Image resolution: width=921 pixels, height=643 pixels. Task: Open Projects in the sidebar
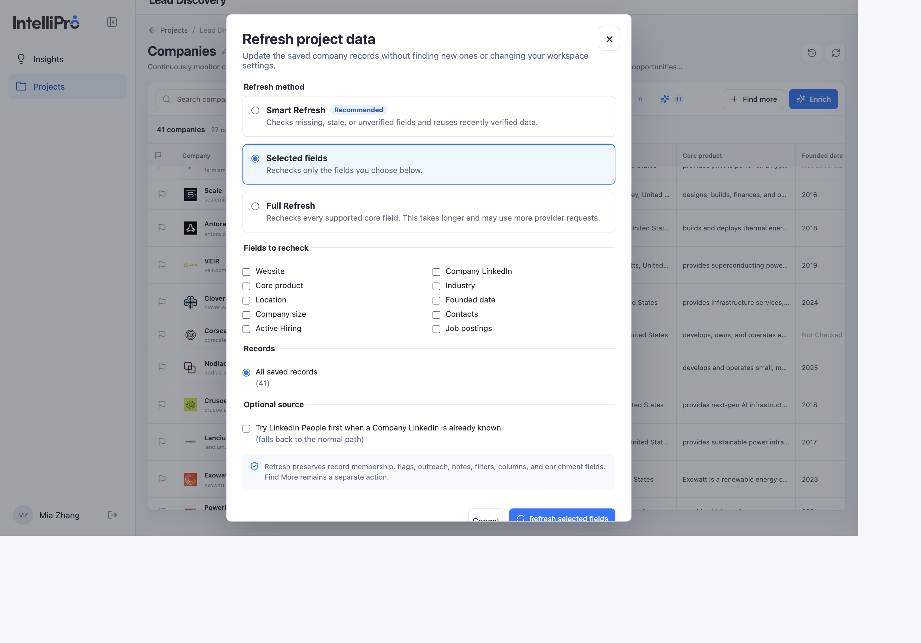[x=67, y=86]
